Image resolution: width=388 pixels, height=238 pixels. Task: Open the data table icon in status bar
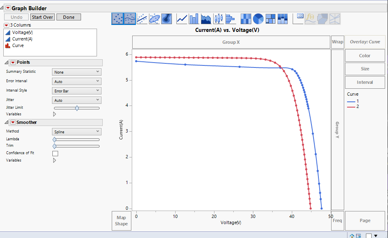click(359, 236)
